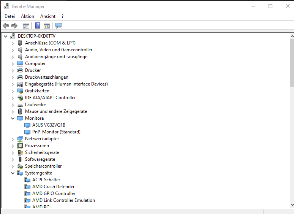294x214 pixels.
Task: Click the Speichercontroller icon
Action: [20, 166]
